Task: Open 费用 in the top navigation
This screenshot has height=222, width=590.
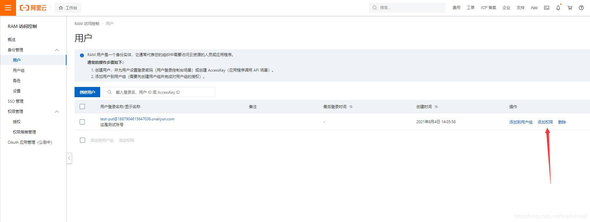Action: [456, 8]
